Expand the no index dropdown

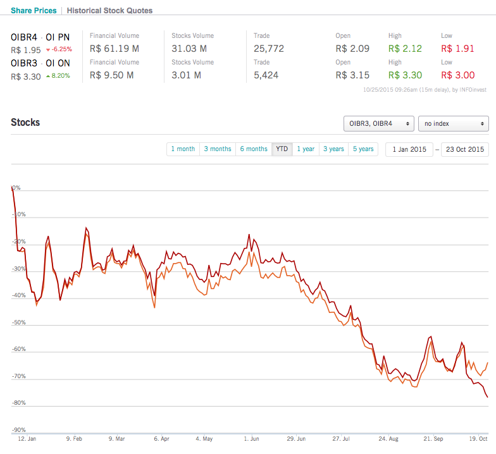coord(453,123)
